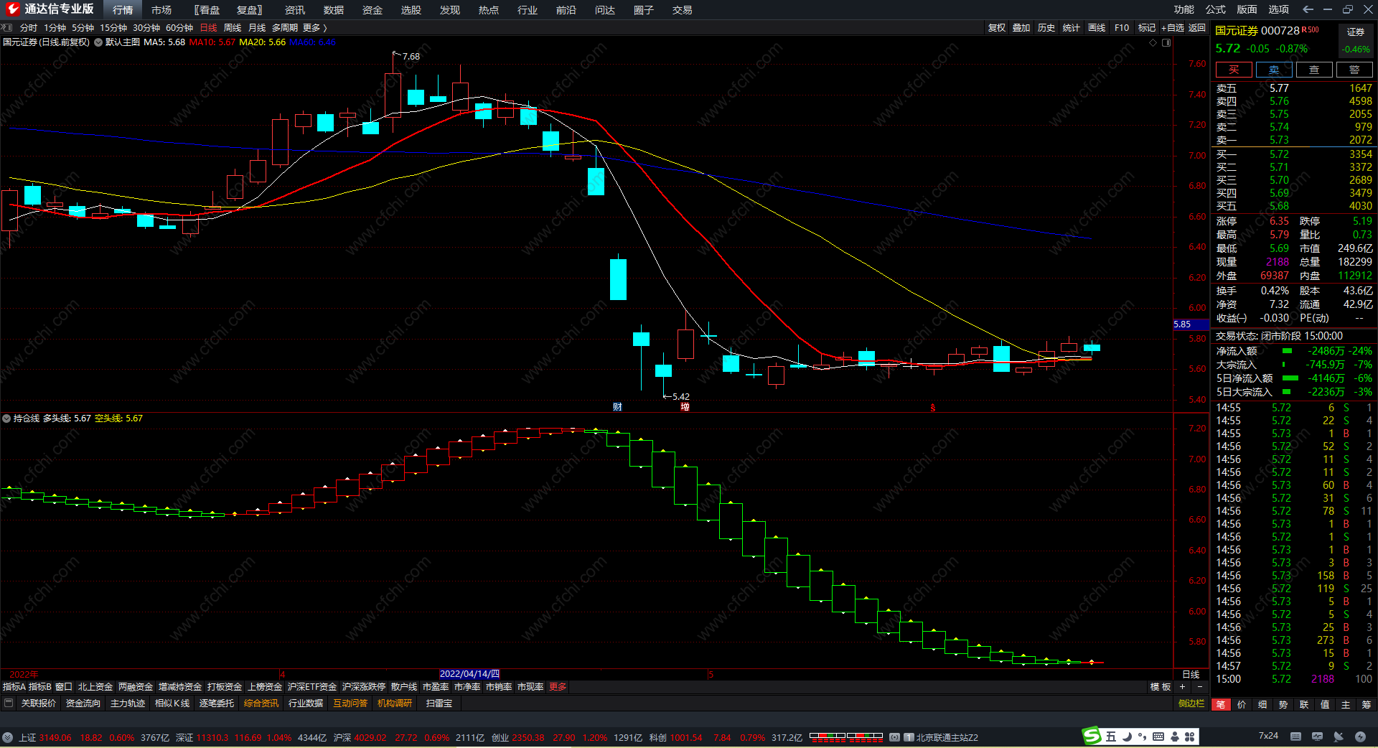1378x748 pixels.
Task: Open F10 company info
Action: click(x=1122, y=27)
